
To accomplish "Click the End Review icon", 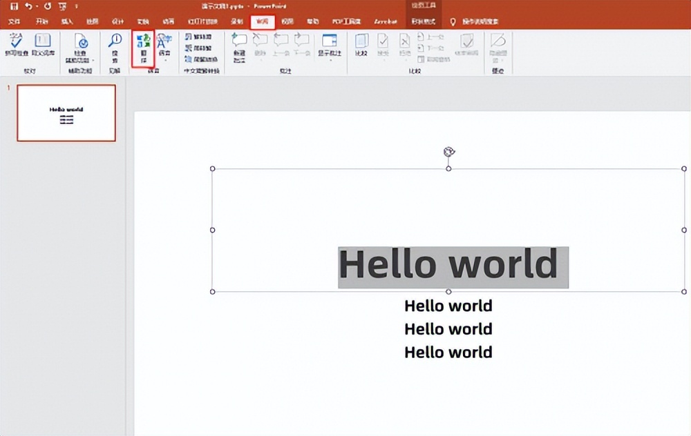I will pyautogui.click(x=468, y=43).
